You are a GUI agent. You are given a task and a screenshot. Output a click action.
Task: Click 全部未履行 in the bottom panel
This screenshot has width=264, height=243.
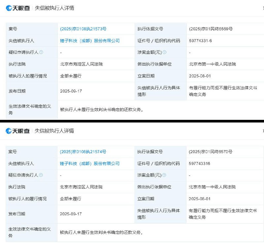tap(70, 199)
